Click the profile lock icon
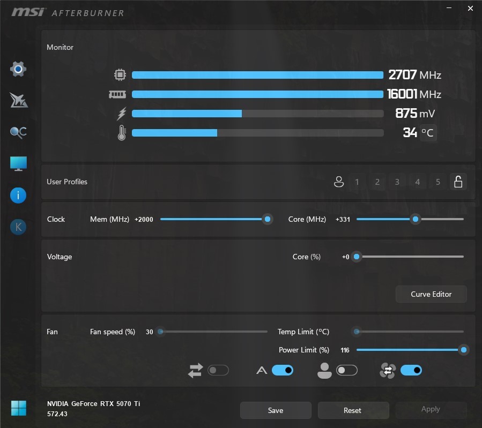The height and width of the screenshot is (428, 482). pos(458,182)
